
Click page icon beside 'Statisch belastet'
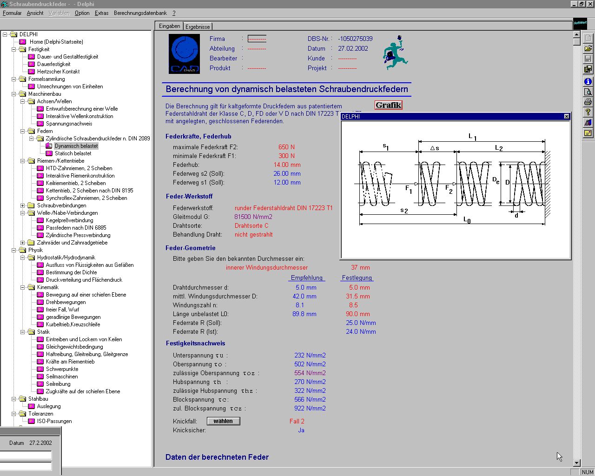pos(49,153)
